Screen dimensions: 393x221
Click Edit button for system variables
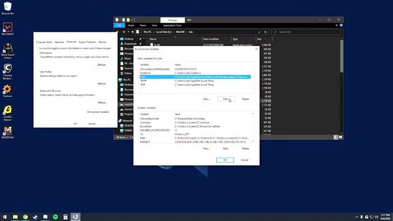[226, 149]
